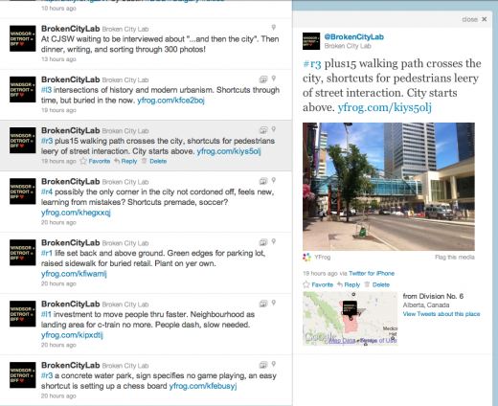Open BrokenCityLab name on #r1 tweet
498x406 pixels.
pyautogui.click(x=71, y=242)
